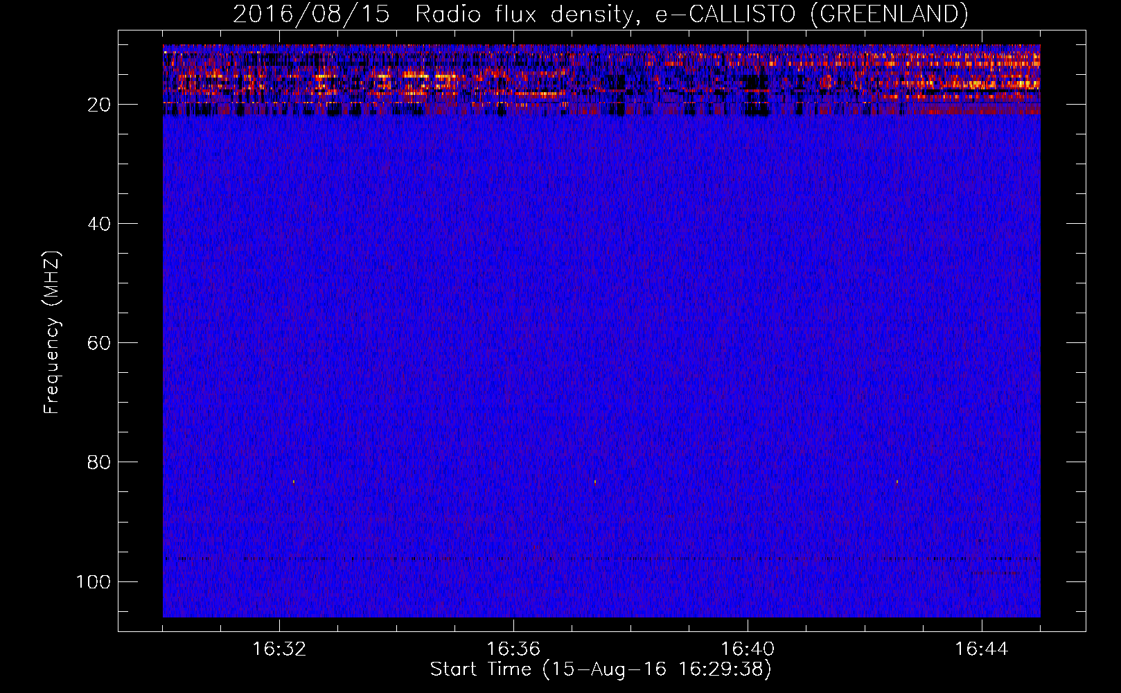Screen dimensions: 1121x693
Task: Click the '80' frequency tick label
Action: pyautogui.click(x=99, y=462)
